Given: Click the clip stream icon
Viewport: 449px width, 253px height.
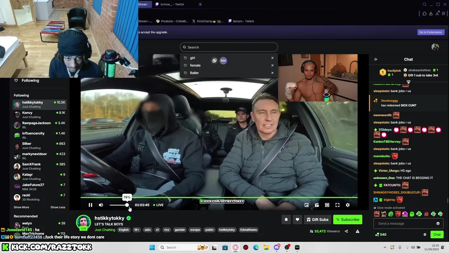Looking at the screenshot, I should (317, 205).
